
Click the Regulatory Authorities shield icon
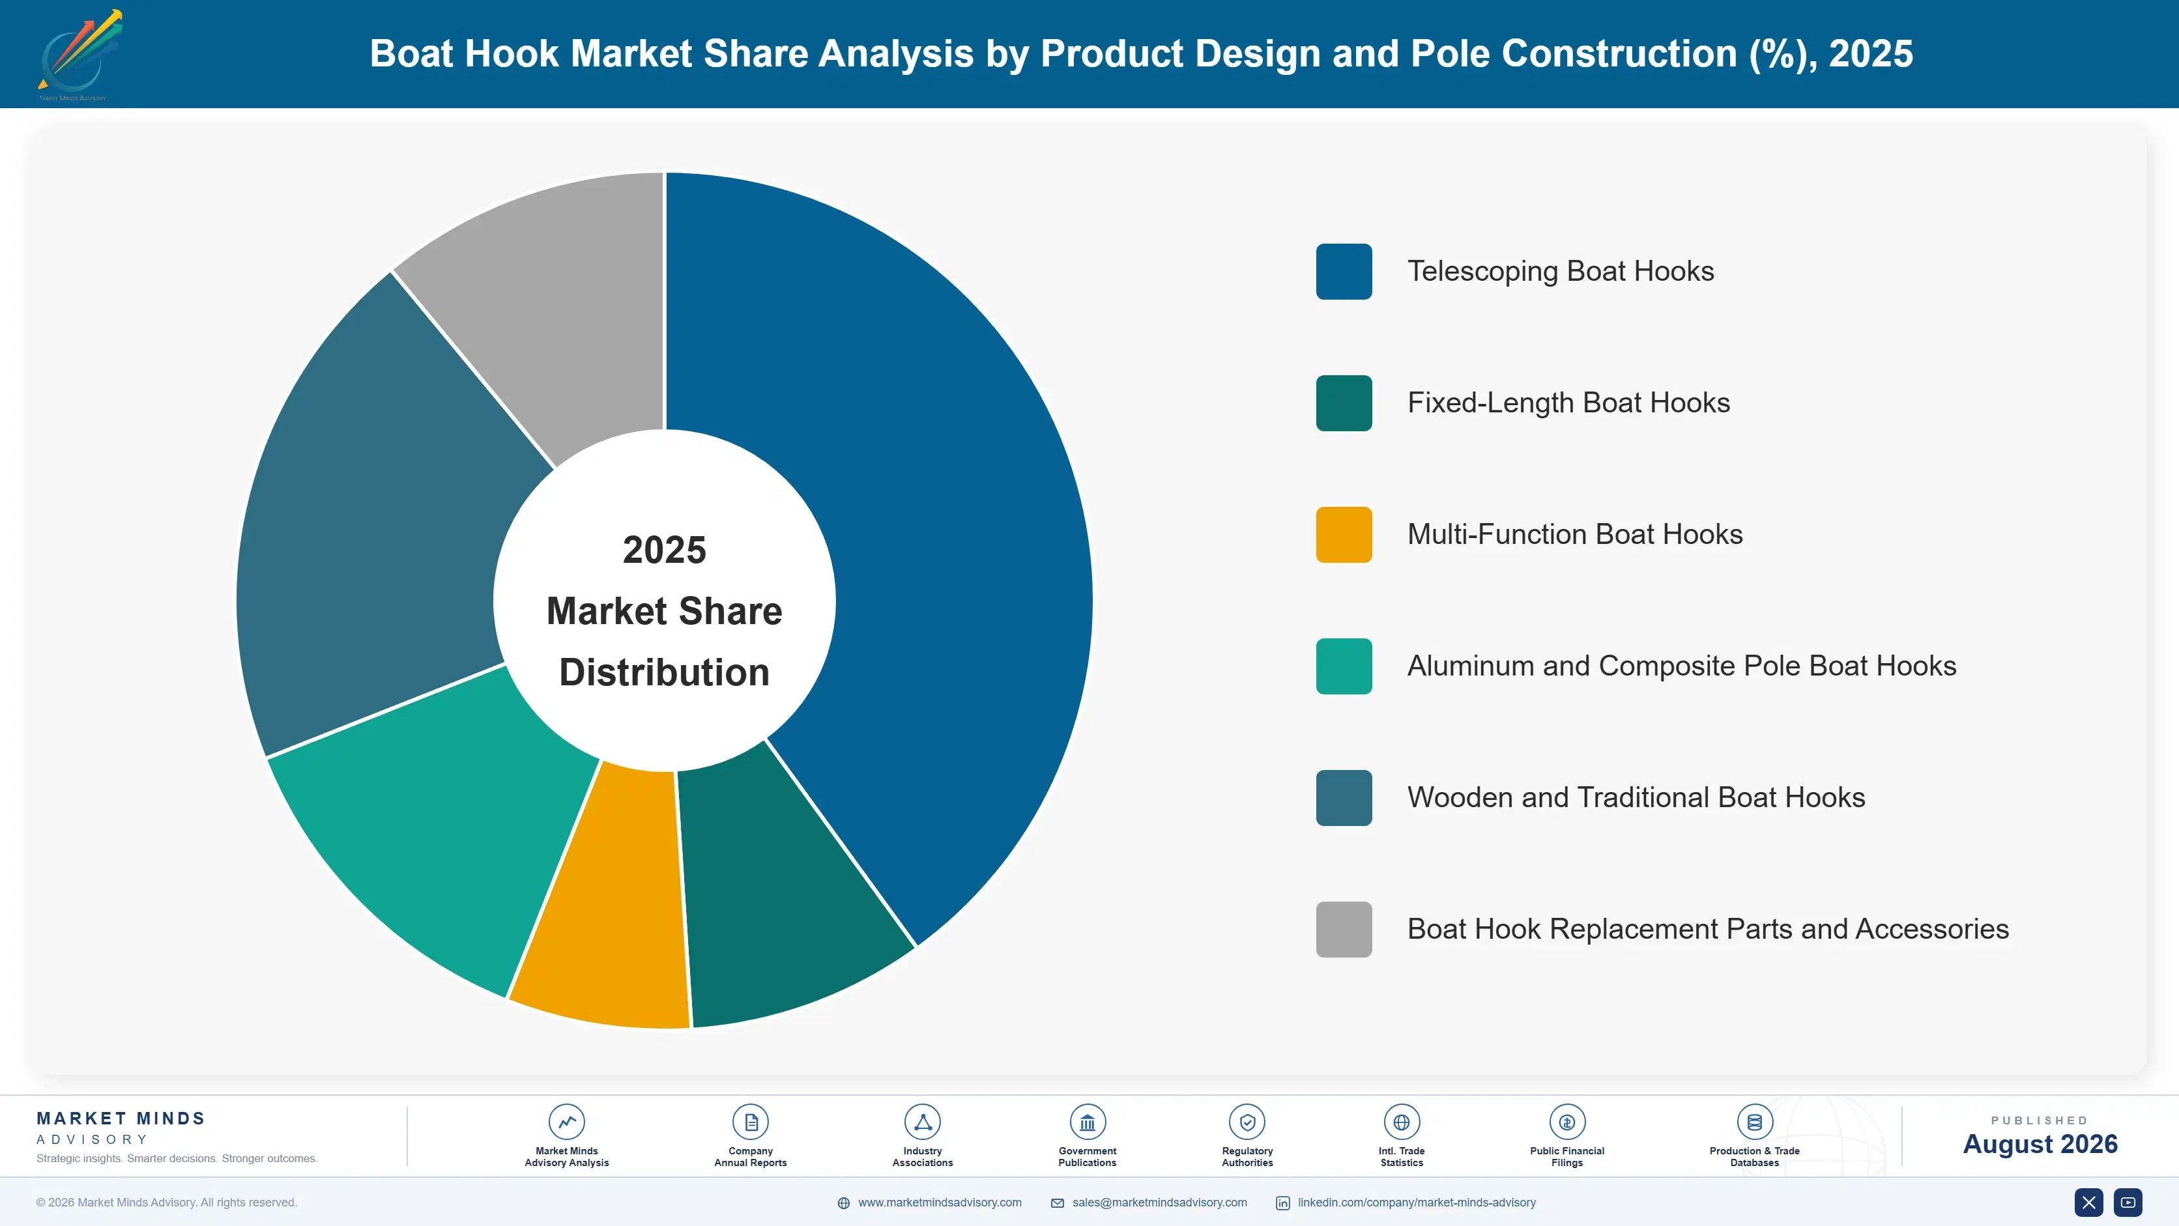[1247, 1122]
